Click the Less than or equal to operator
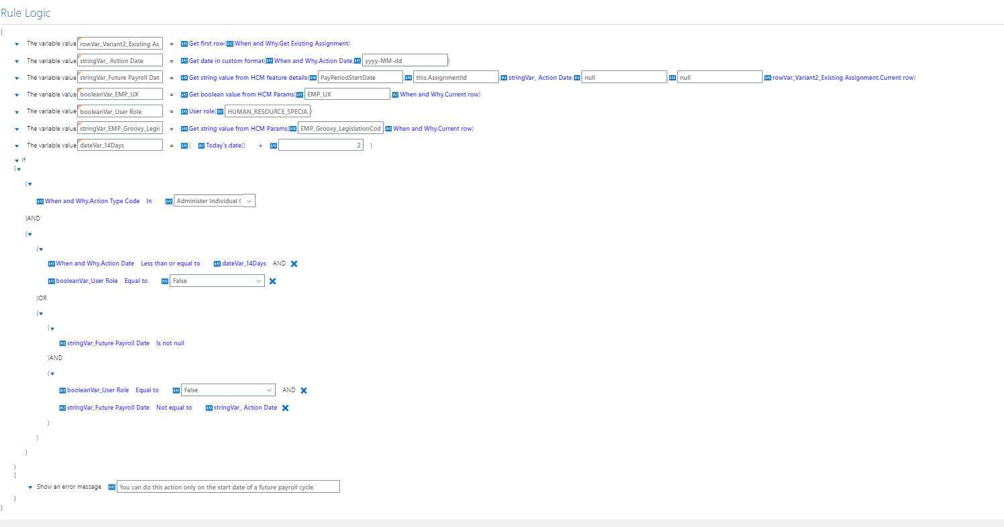 pyautogui.click(x=170, y=263)
